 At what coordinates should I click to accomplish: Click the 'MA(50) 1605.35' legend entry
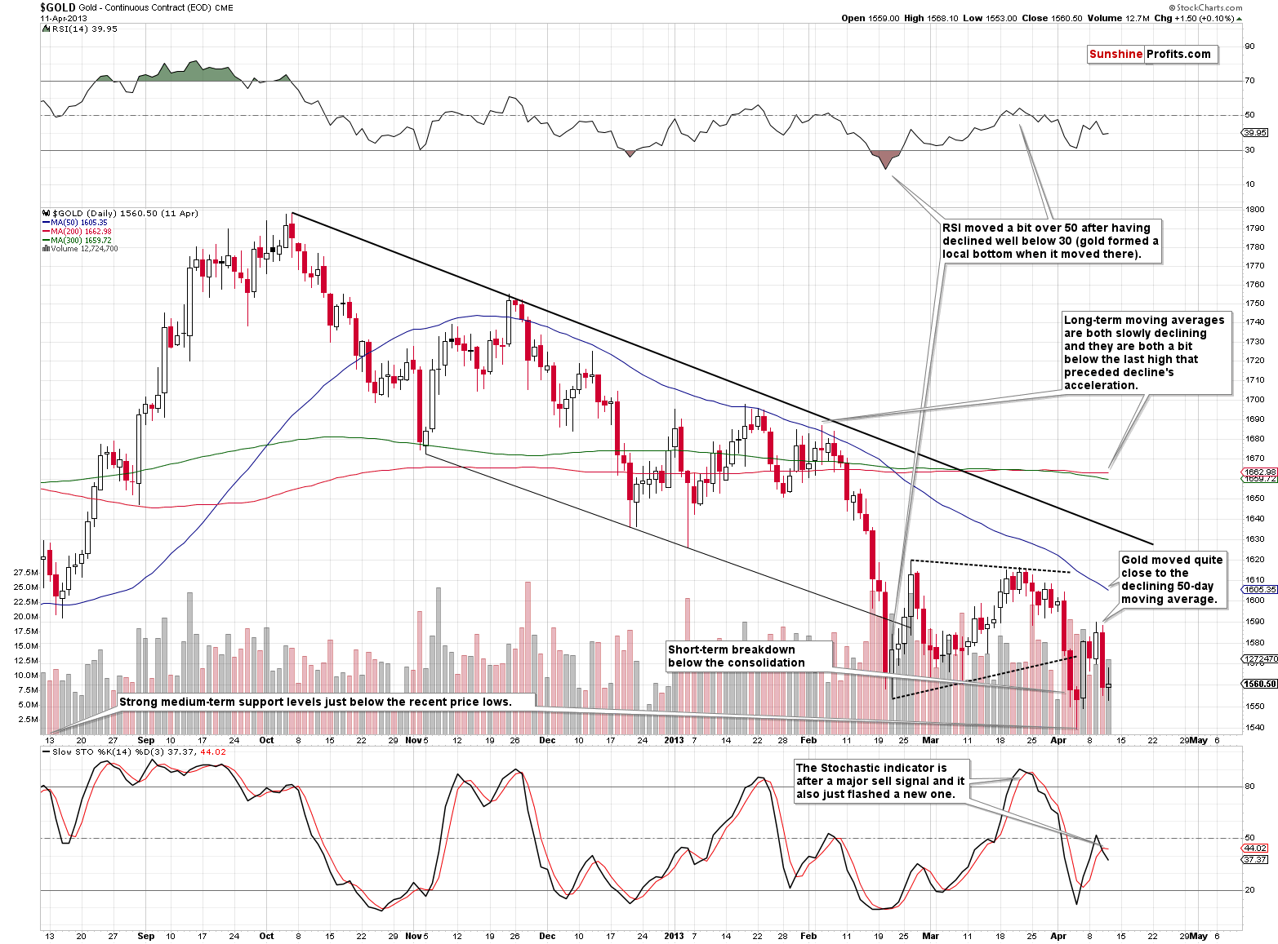79,223
